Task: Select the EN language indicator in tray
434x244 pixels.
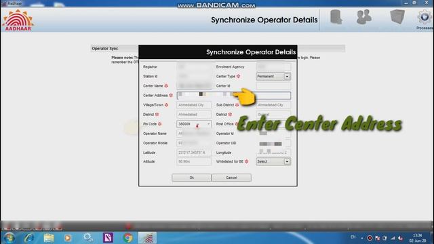Action: pos(353,237)
